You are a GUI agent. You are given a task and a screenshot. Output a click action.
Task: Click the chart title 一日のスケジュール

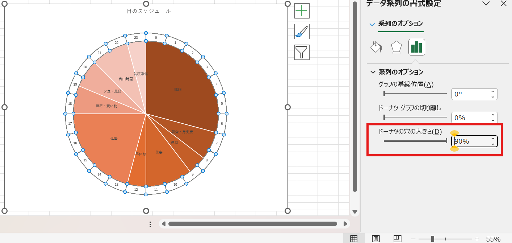[x=146, y=11]
